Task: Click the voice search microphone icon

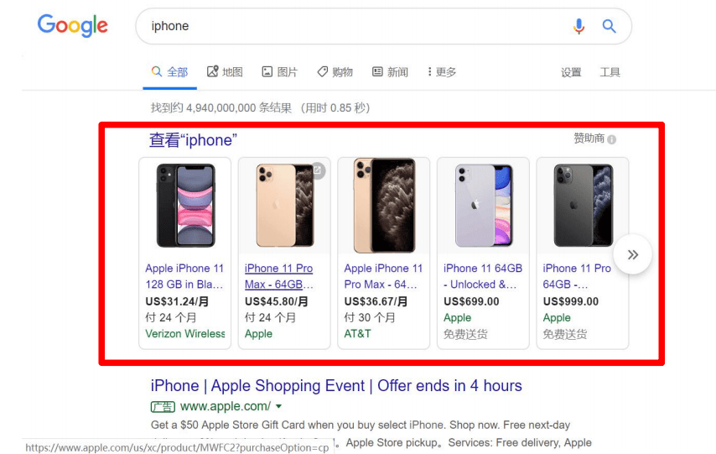Action: point(579,27)
